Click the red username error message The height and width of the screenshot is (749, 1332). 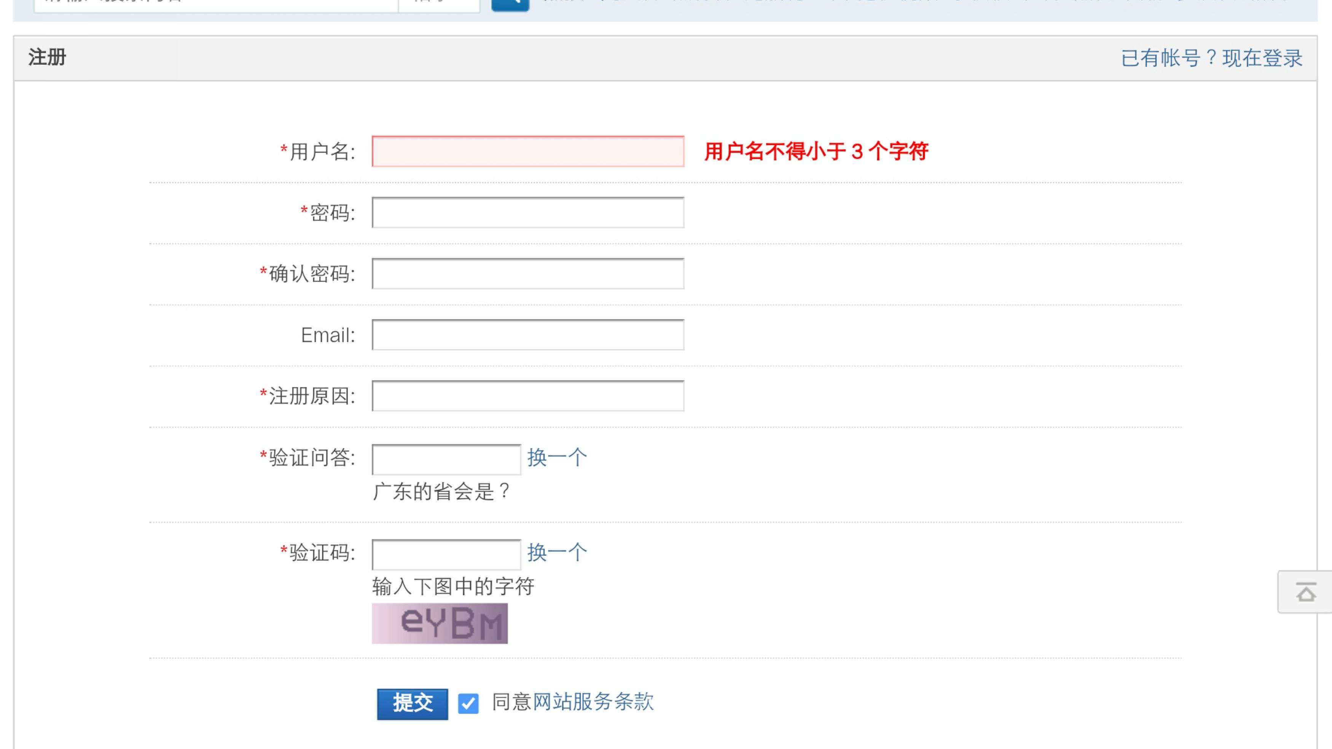(816, 151)
